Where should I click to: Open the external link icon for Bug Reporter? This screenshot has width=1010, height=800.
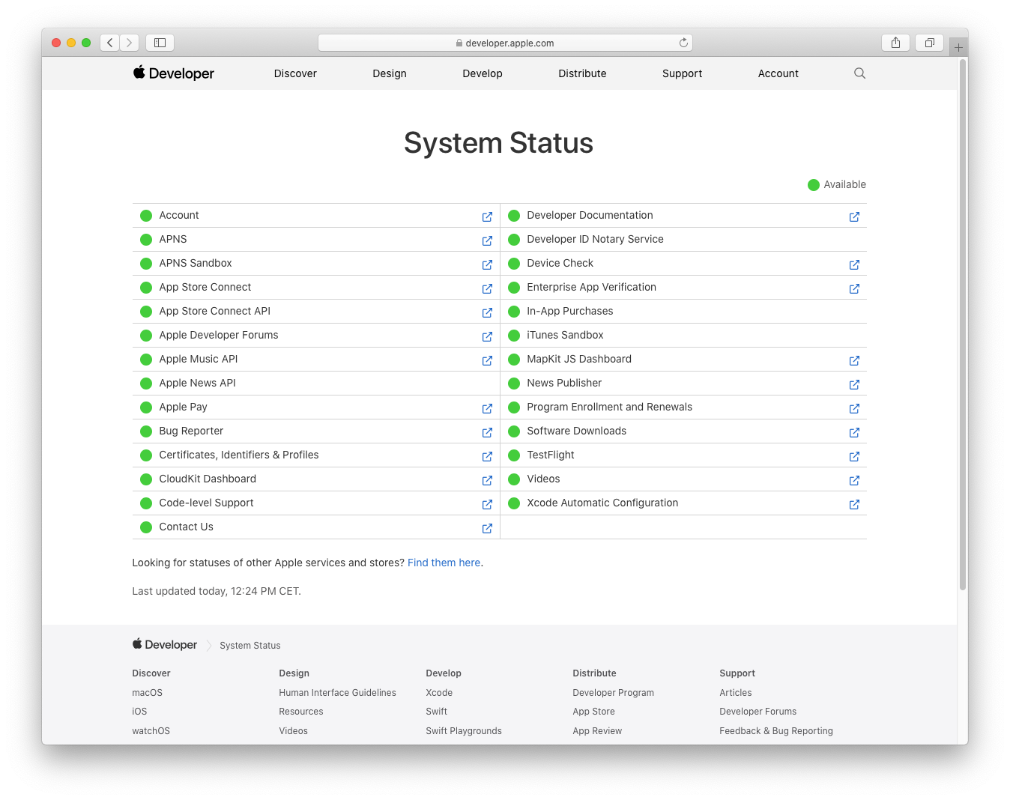coord(487,432)
